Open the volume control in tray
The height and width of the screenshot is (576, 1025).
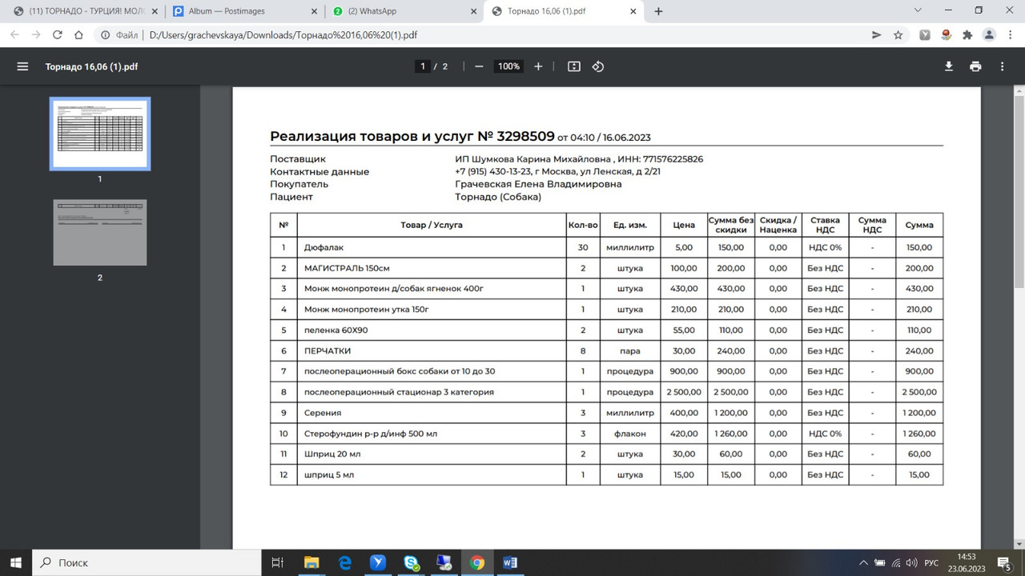pos(910,563)
